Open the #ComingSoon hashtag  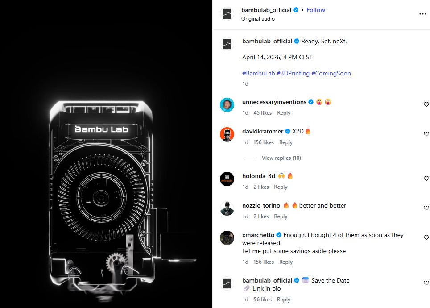coord(331,73)
